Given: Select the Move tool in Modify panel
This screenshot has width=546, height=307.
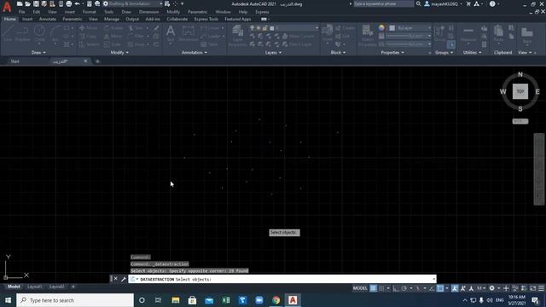Looking at the screenshot, I should (x=89, y=28).
